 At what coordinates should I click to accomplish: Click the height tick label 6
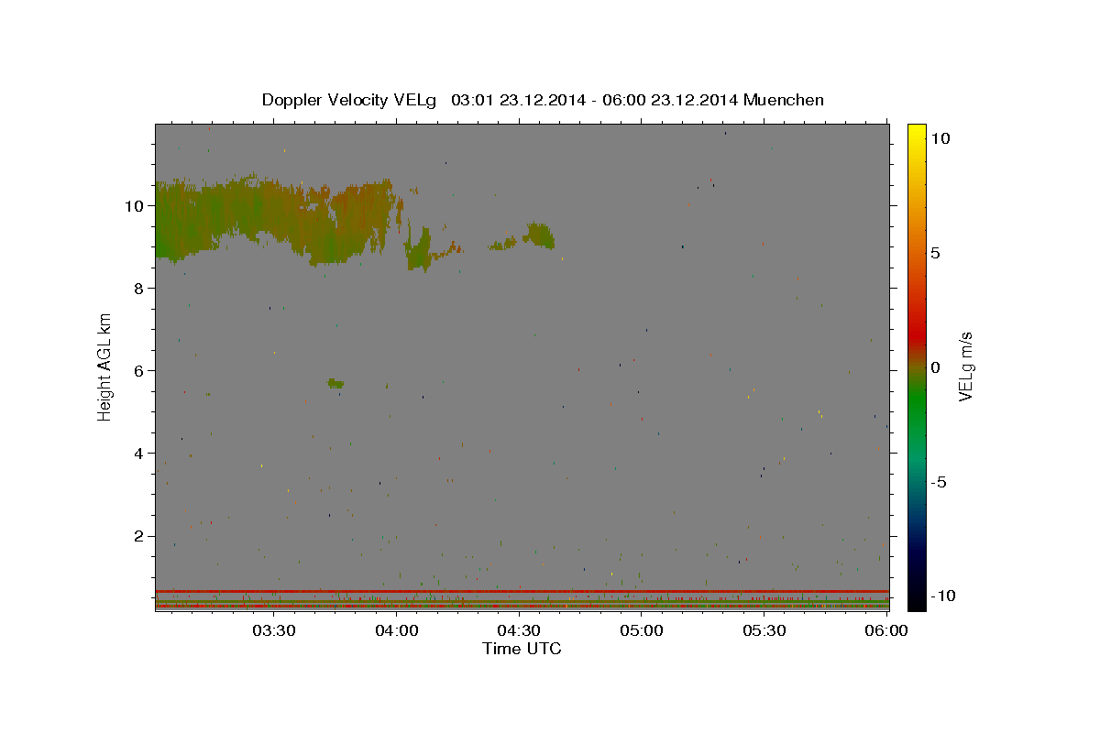point(137,370)
